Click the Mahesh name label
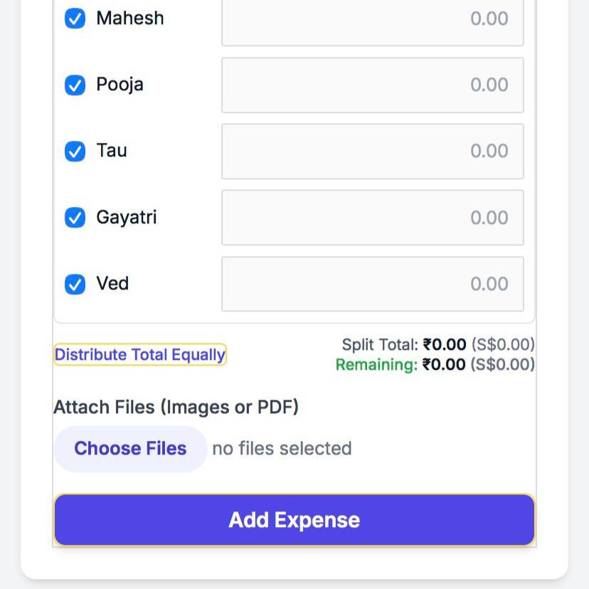The width and height of the screenshot is (589, 589). 130,18
